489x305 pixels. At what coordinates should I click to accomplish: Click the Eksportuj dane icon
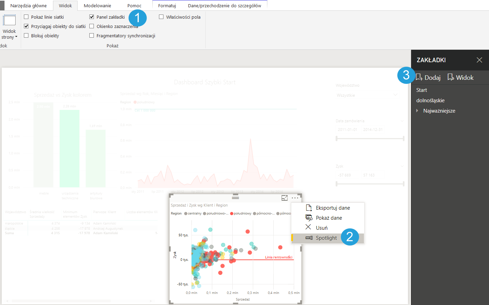click(x=309, y=208)
